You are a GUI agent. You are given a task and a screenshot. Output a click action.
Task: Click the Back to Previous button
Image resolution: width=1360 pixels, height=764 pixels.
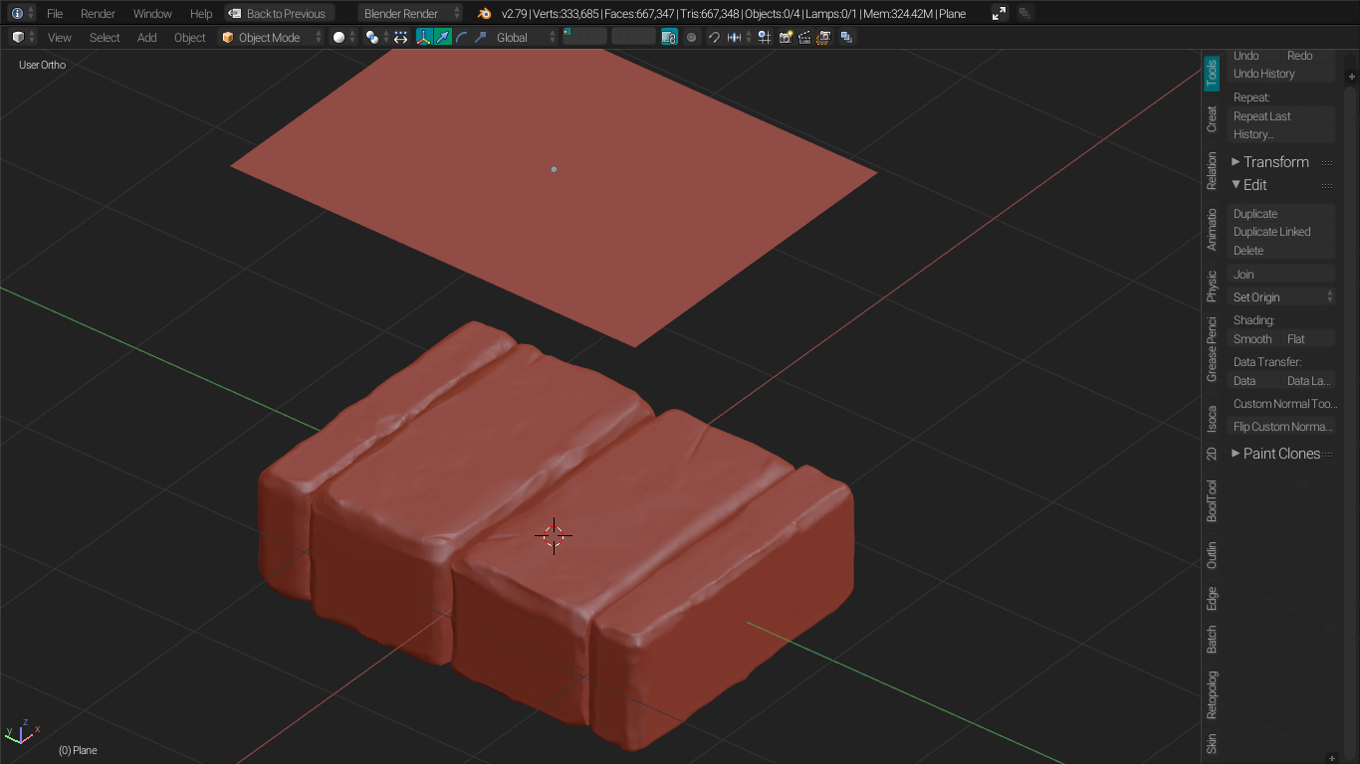click(279, 13)
